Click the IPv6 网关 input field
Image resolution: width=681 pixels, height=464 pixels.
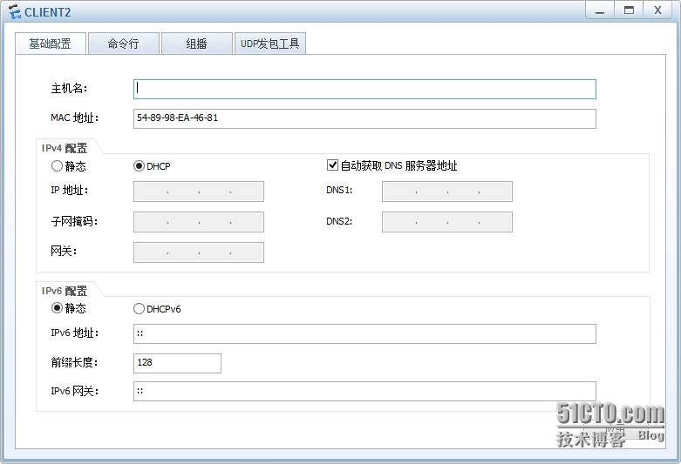tap(364, 391)
